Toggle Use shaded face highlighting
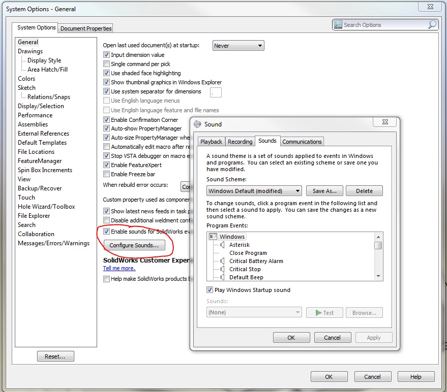This screenshot has height=392, width=447. pos(106,73)
